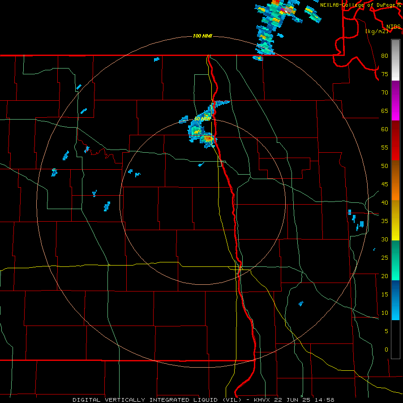Click the 5 value on the scale
This screenshot has height=403, width=403.
(x=386, y=331)
